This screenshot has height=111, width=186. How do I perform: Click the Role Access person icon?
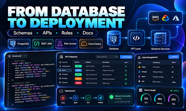coord(60,43)
